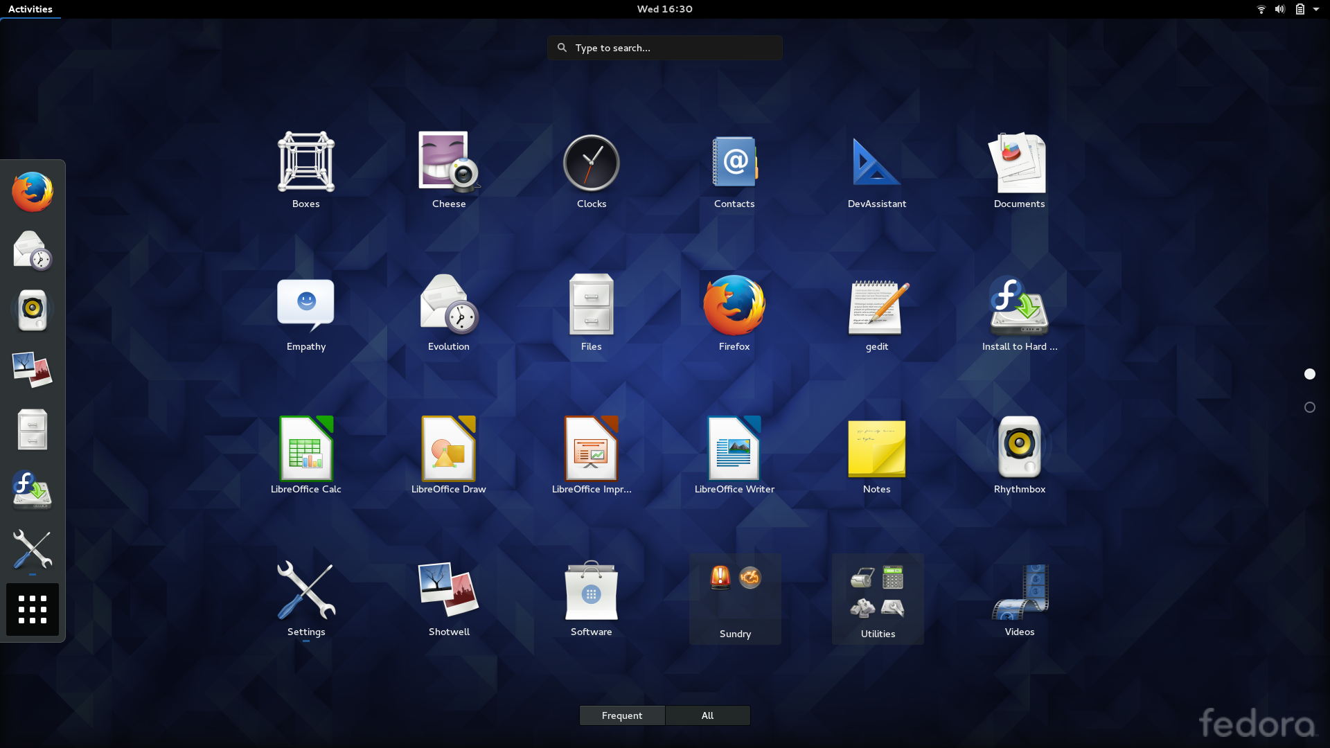Open Settings from the app grid

pos(305,598)
